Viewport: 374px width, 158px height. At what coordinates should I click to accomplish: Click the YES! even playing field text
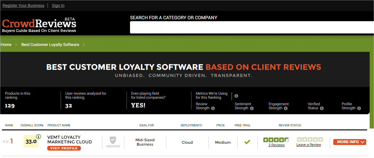[138, 105]
